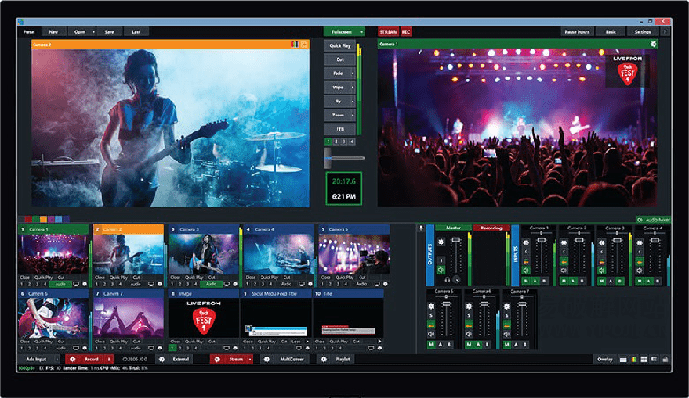This screenshot has height=398, width=689.
Task: Mute the Master audio output
Action: click(443, 268)
